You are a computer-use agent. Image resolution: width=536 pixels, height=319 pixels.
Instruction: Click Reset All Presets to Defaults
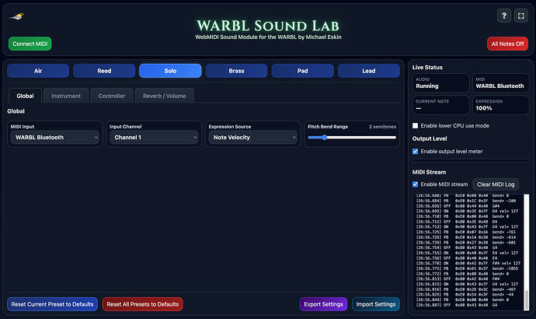[x=143, y=304]
